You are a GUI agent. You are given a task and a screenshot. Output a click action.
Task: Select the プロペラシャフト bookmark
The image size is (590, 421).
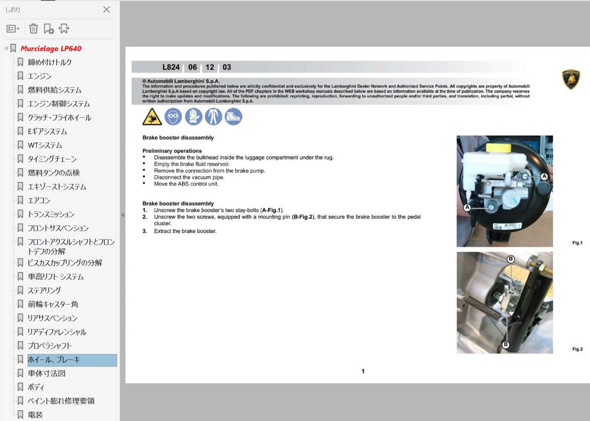point(50,345)
